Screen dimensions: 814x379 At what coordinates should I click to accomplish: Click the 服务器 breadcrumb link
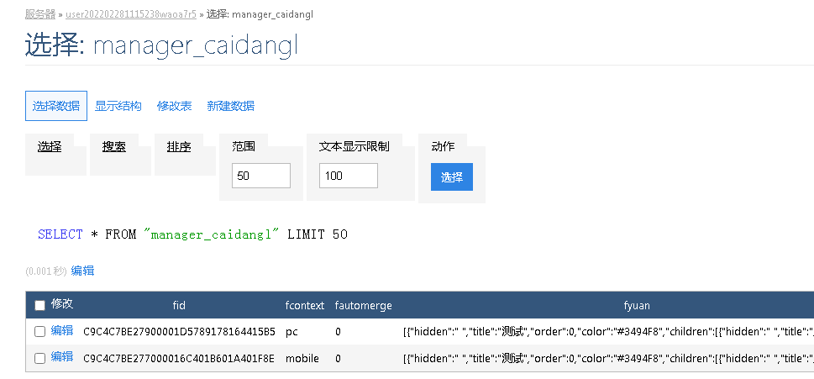(x=40, y=14)
